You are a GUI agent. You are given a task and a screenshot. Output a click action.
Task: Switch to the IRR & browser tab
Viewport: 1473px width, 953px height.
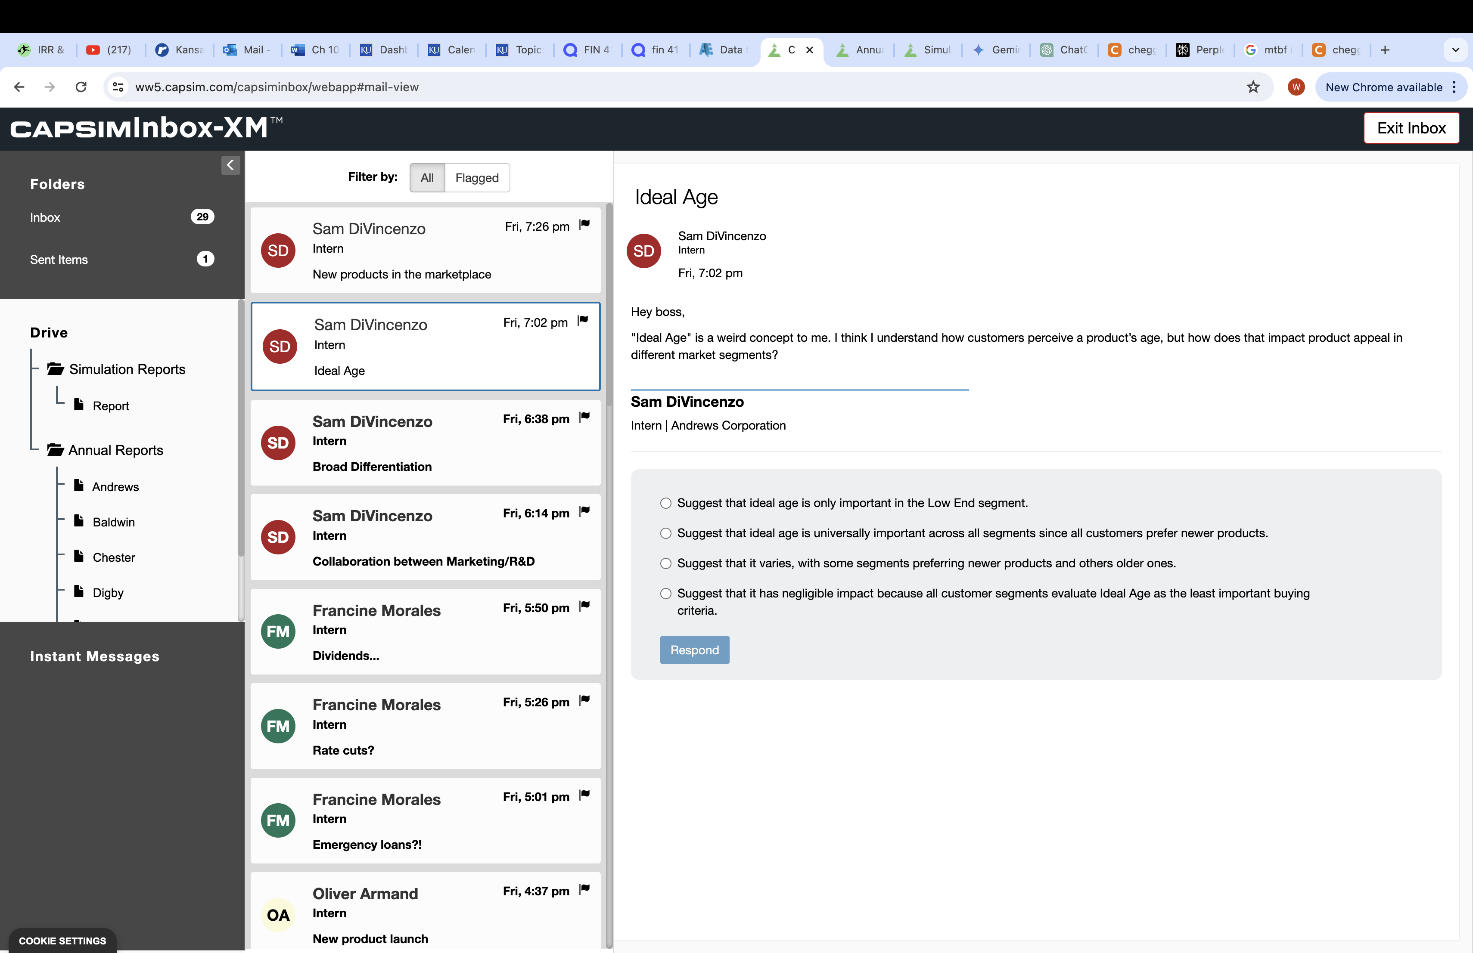click(41, 50)
